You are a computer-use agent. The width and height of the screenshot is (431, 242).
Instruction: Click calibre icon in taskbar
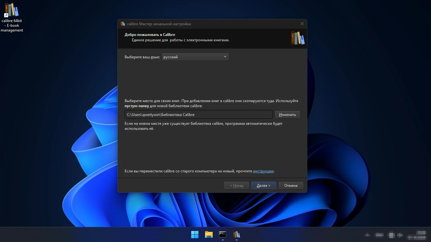point(236,234)
